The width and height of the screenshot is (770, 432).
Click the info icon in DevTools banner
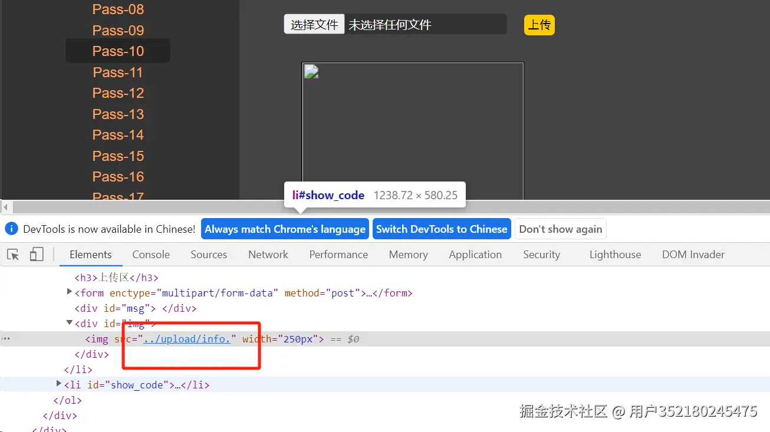tap(11, 229)
